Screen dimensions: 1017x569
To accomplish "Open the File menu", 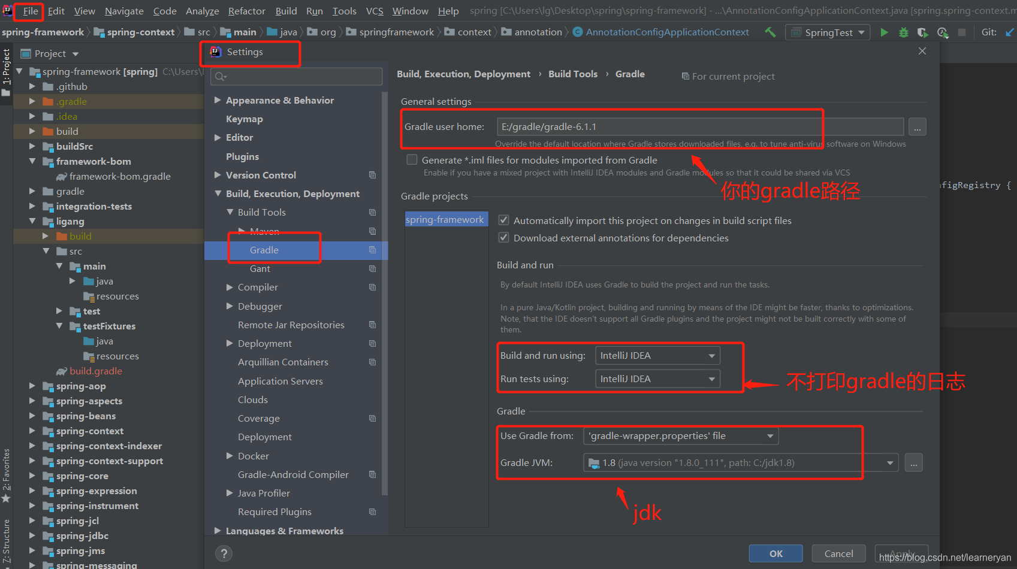I will click(x=30, y=11).
